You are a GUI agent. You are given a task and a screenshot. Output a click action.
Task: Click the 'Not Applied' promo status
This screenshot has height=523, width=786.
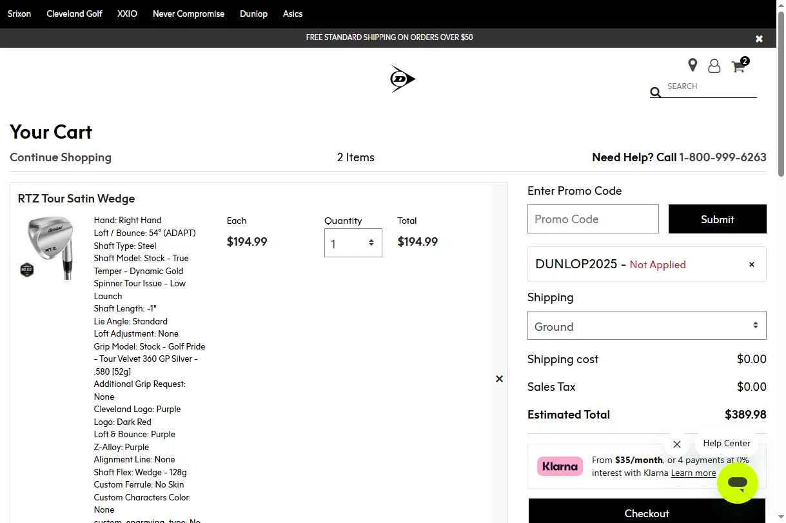[x=658, y=264]
